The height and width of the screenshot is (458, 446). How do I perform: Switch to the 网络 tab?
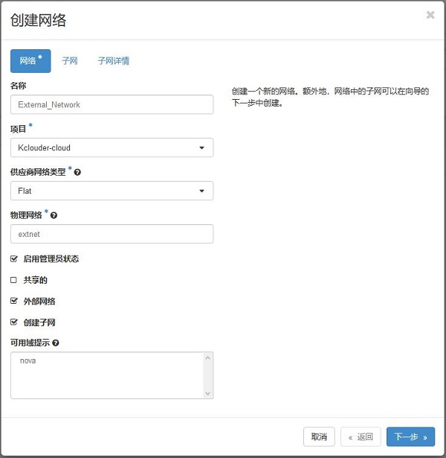30,61
